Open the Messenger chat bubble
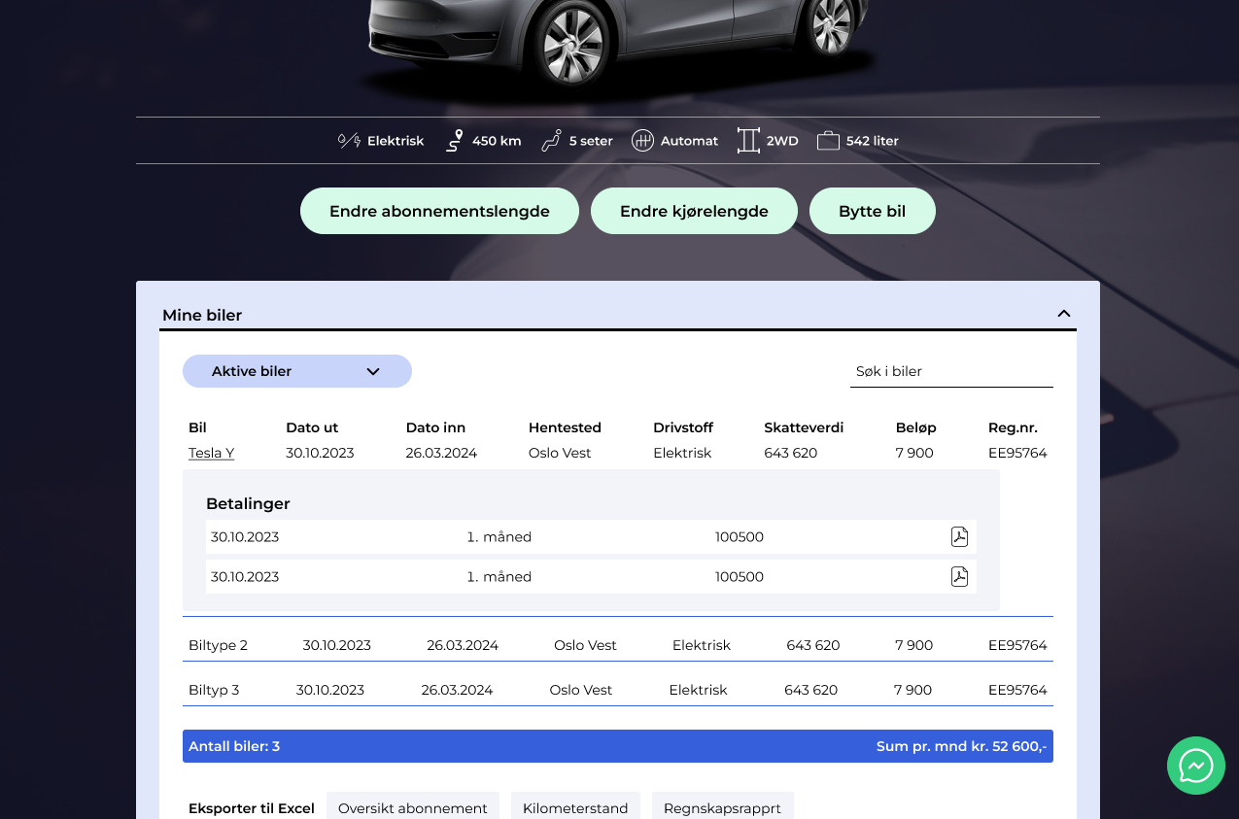 [1196, 766]
